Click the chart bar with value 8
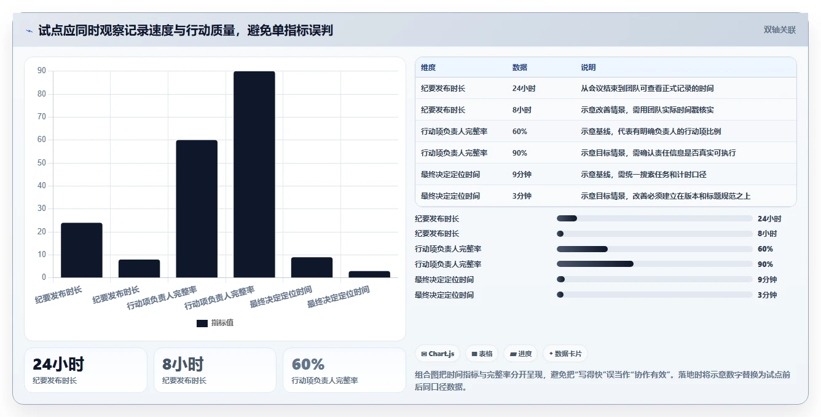This screenshot has width=821, height=417. [139, 269]
